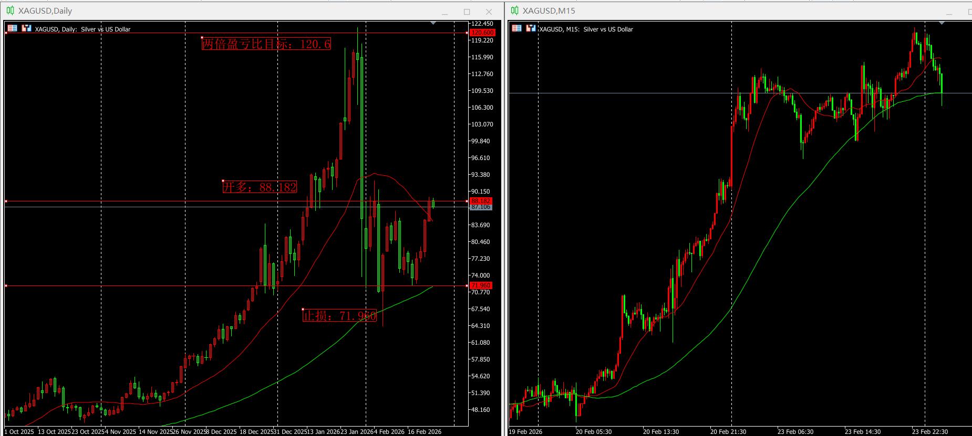This screenshot has height=436, width=972.
Task: Click the candlestick icon in XAGUSD,M15 title bar
Action: coord(514,10)
